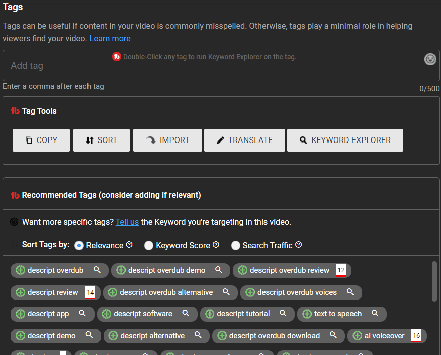441x355 pixels.
Task: Open the emoji smiley picker
Action: [x=430, y=59]
